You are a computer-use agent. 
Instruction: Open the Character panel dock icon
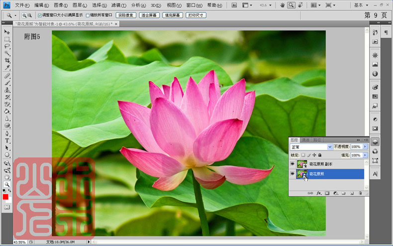(375, 174)
